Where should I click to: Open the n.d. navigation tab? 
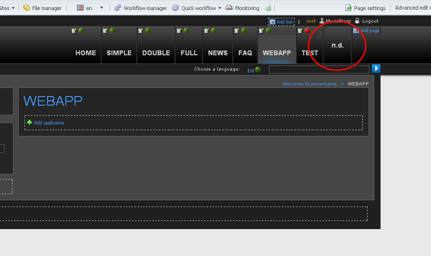pyautogui.click(x=337, y=45)
